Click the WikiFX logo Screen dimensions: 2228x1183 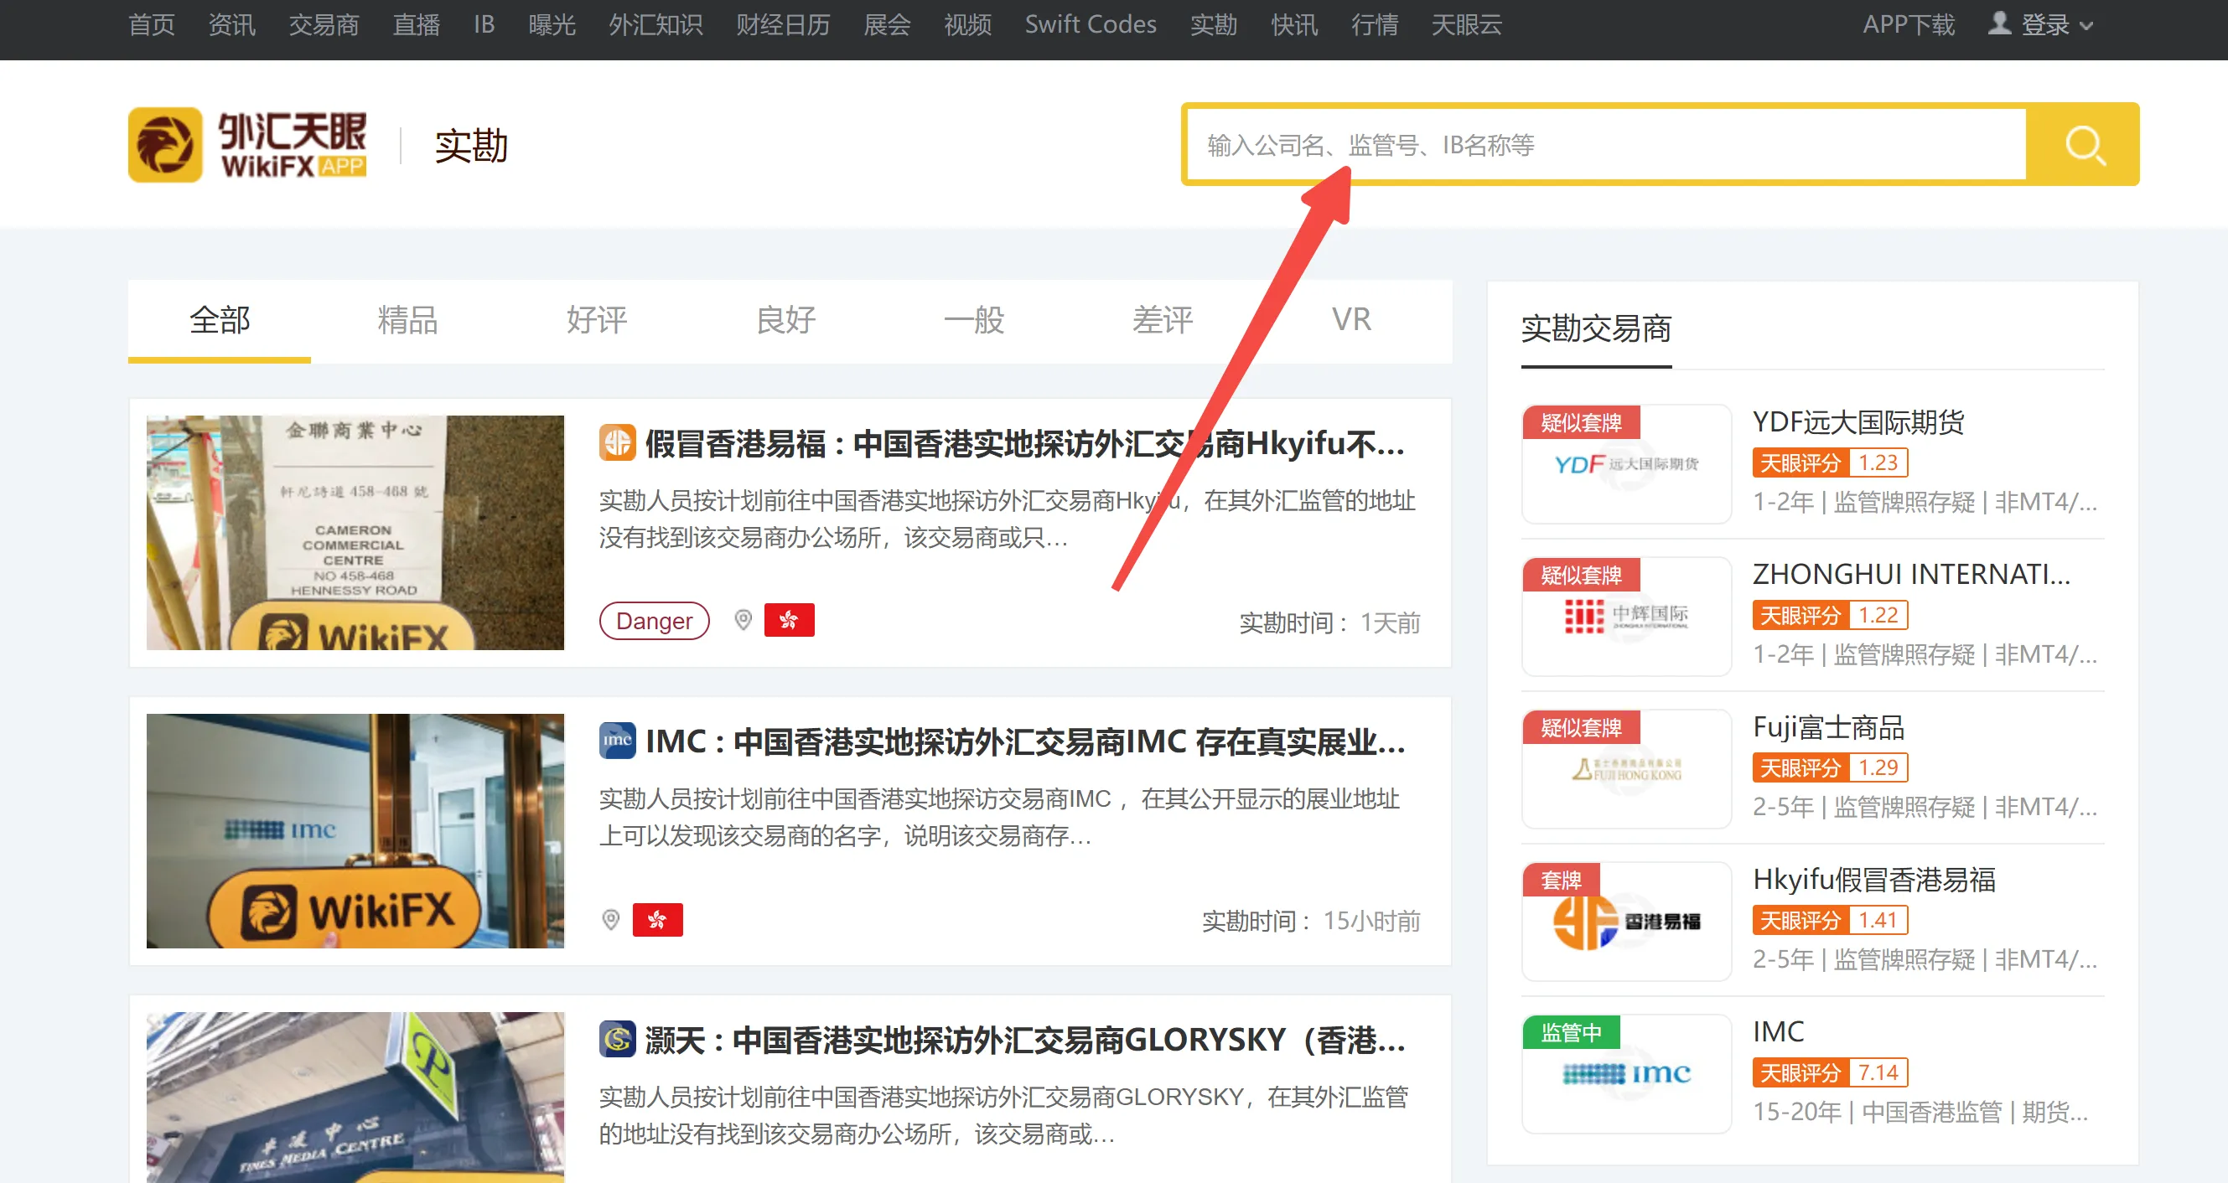247,144
